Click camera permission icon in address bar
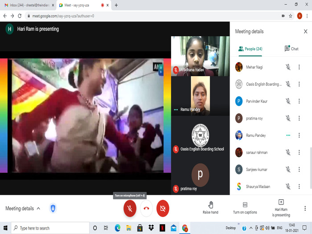This screenshot has height=234, width=312. (x=283, y=16)
